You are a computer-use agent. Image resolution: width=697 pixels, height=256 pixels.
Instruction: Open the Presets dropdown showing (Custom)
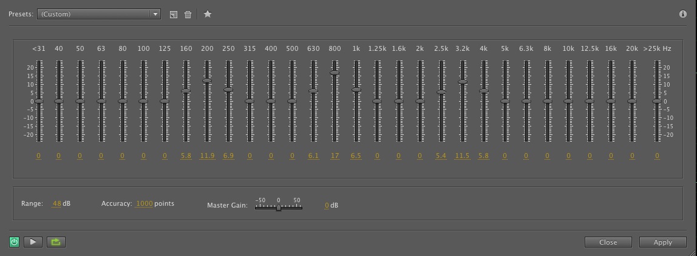click(98, 14)
